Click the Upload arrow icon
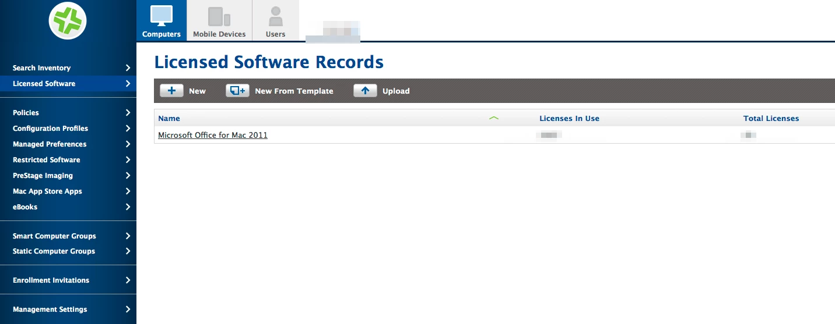This screenshot has height=324, width=835. [365, 91]
